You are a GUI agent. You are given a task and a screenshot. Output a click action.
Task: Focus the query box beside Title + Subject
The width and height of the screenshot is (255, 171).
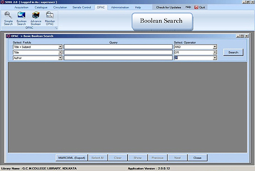point(118,47)
